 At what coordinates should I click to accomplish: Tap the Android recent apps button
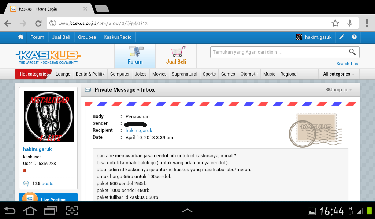coord(51,211)
